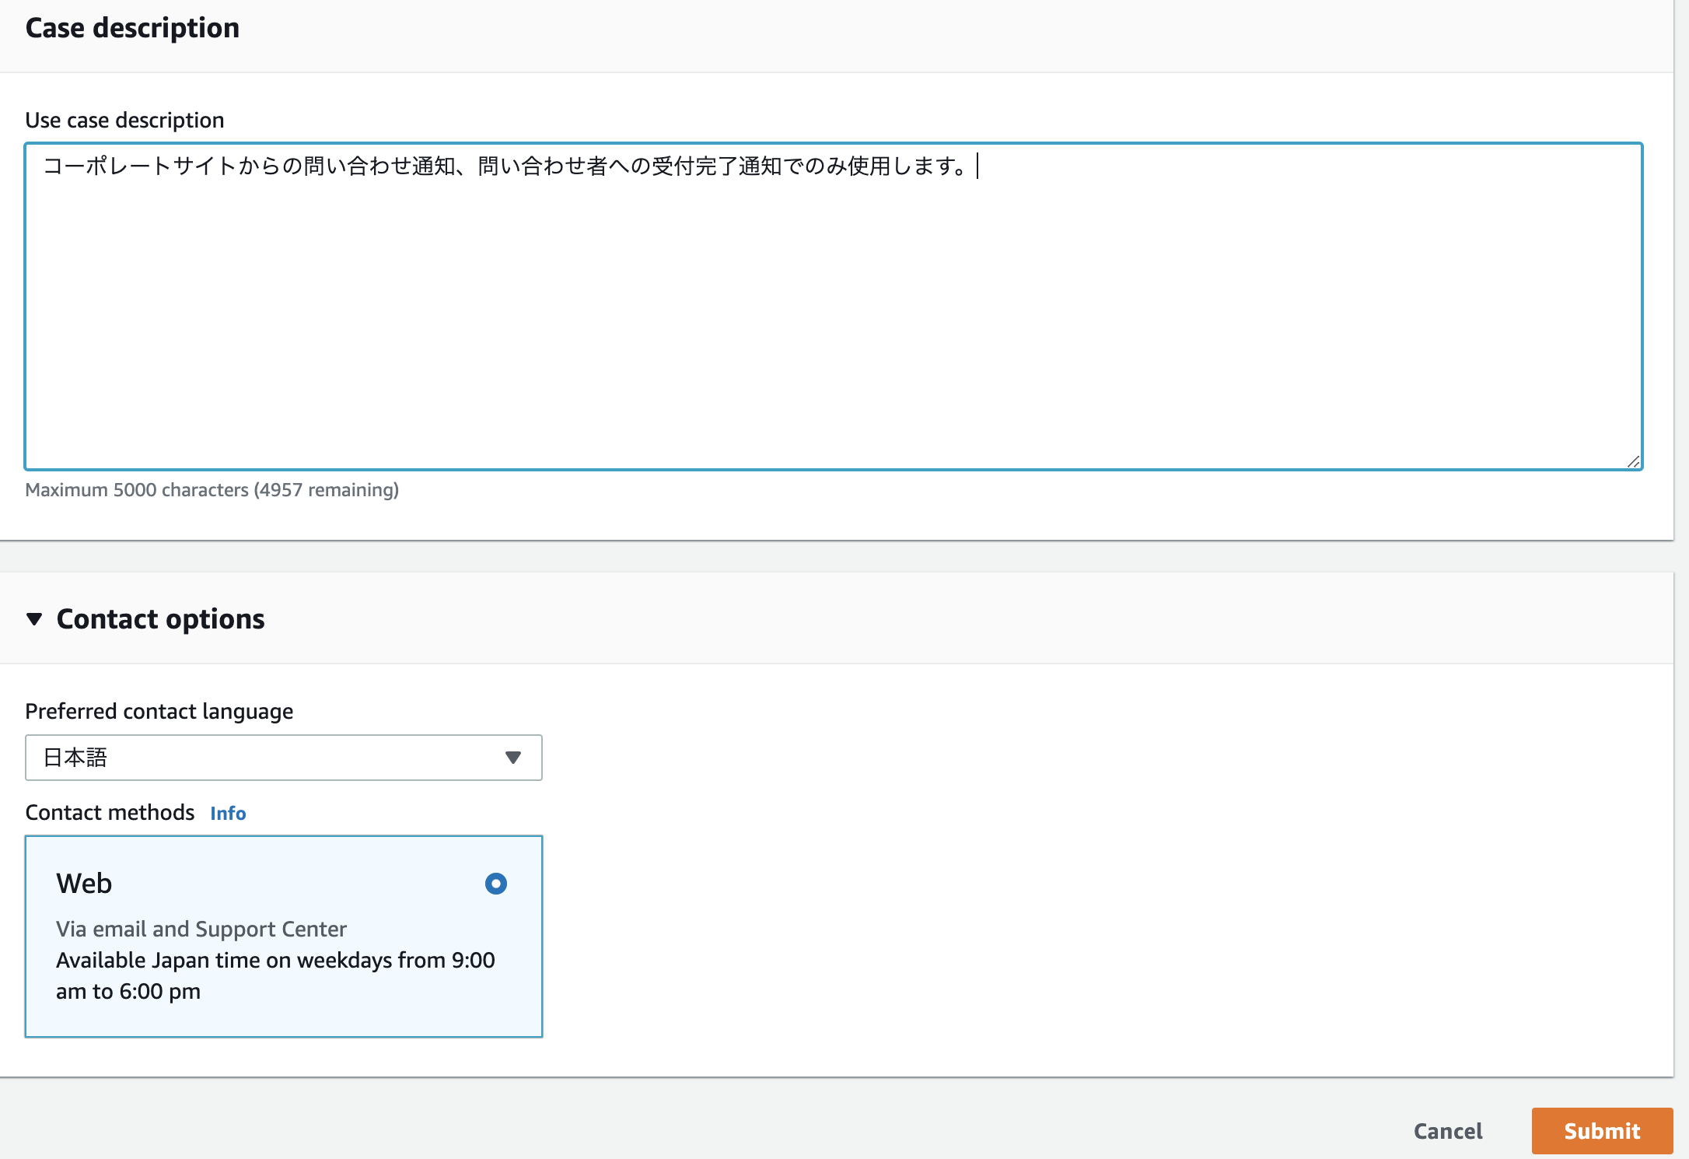
Task: Click the Use case description label
Action: click(124, 121)
